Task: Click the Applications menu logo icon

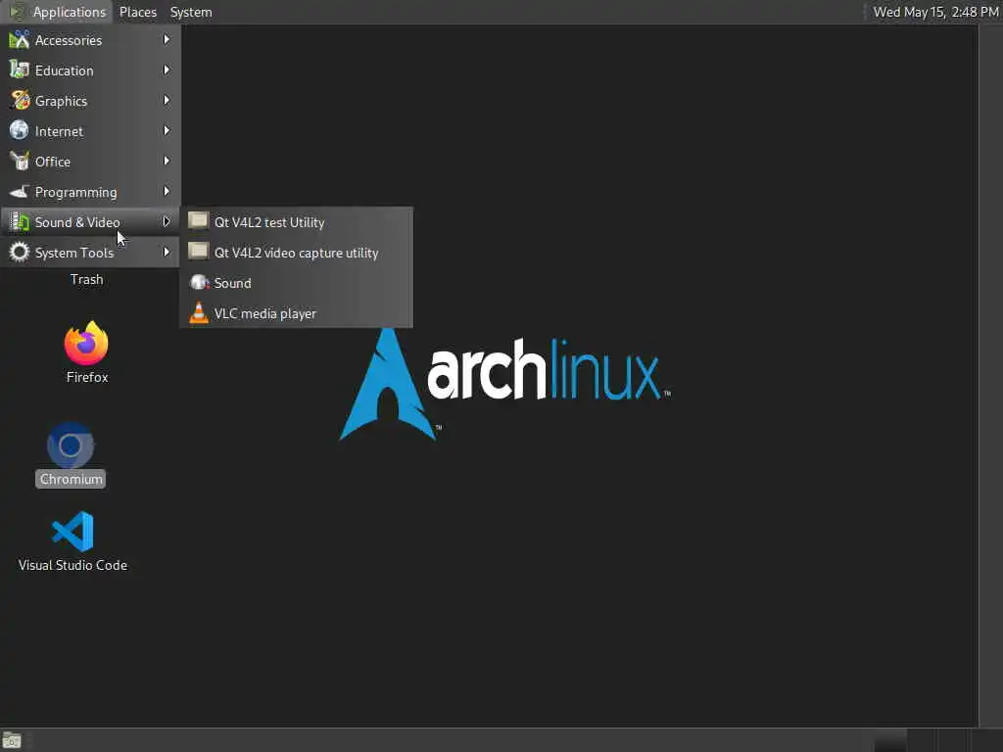Action: pyautogui.click(x=17, y=12)
